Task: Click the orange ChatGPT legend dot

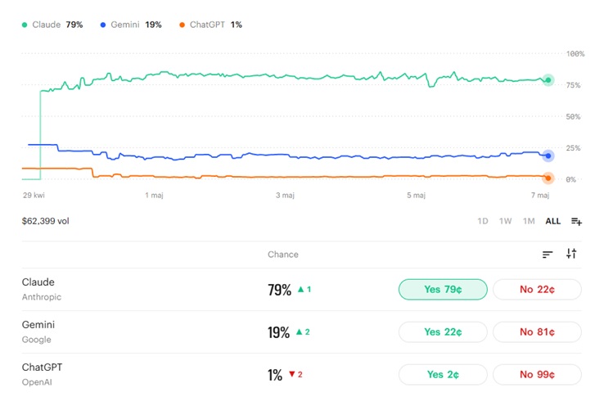Action: [182, 25]
